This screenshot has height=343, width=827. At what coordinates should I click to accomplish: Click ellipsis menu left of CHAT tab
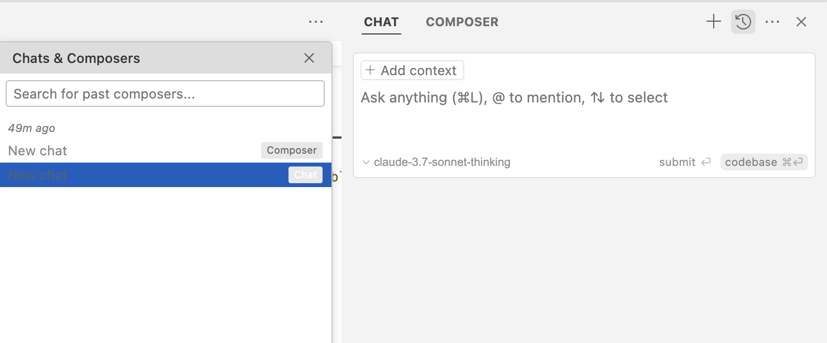coord(316,22)
